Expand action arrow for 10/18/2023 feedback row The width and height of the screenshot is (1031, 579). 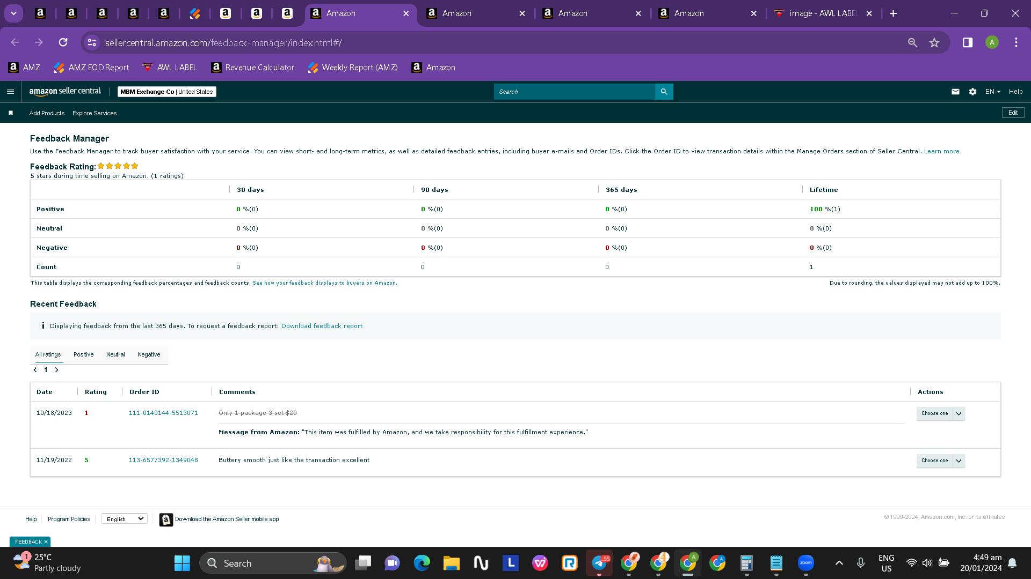[959, 413]
